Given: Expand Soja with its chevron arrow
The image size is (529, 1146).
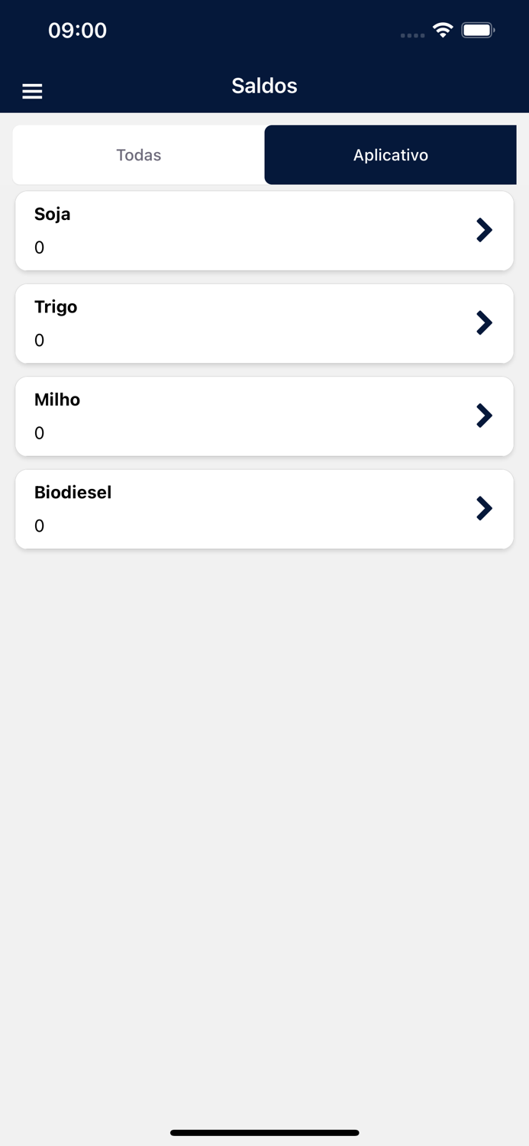Looking at the screenshot, I should tap(484, 230).
